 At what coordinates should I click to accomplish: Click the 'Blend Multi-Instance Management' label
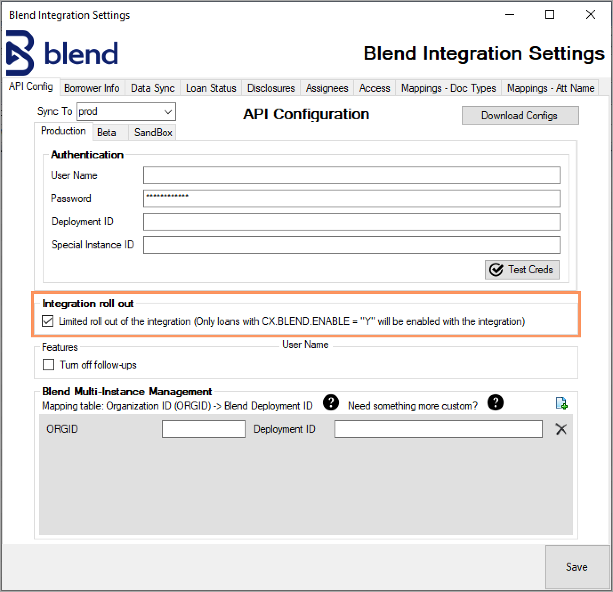127,392
